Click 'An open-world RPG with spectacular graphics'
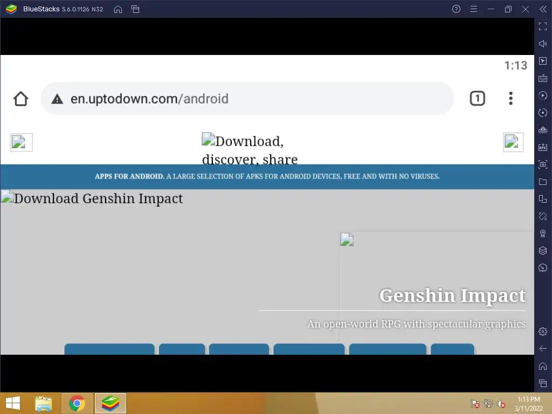Viewport: 552px width, 414px height. click(x=416, y=323)
